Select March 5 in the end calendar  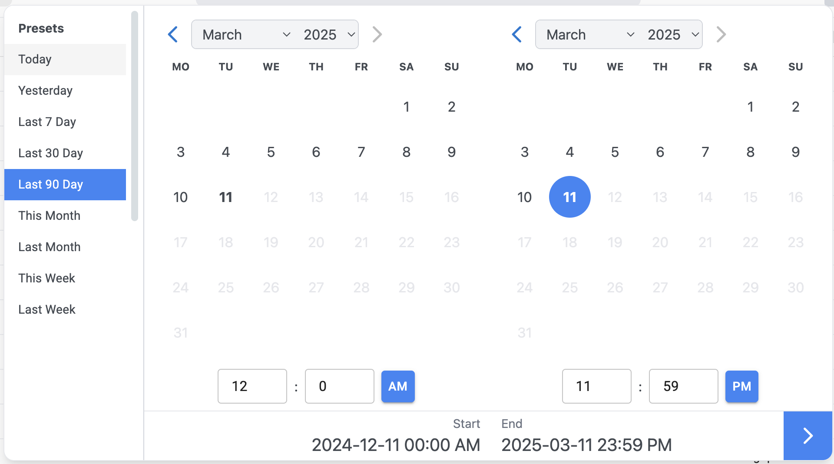[x=615, y=152]
